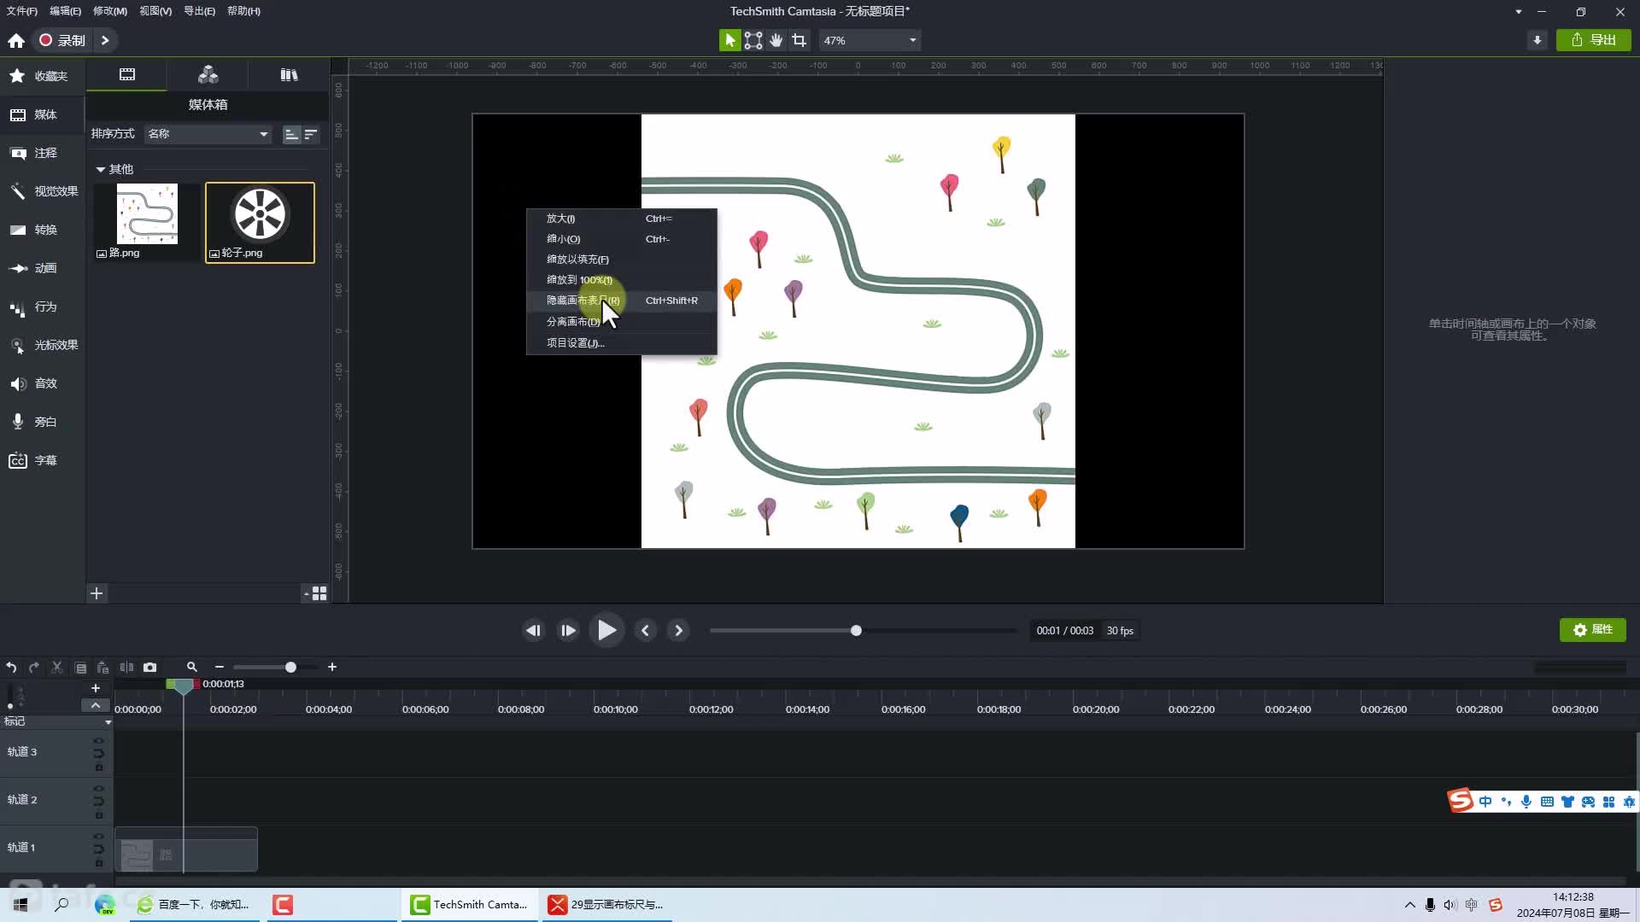Screen dimensions: 1640x922
Task: Toggle visibility eye for 轨道 2
Action: click(x=98, y=788)
